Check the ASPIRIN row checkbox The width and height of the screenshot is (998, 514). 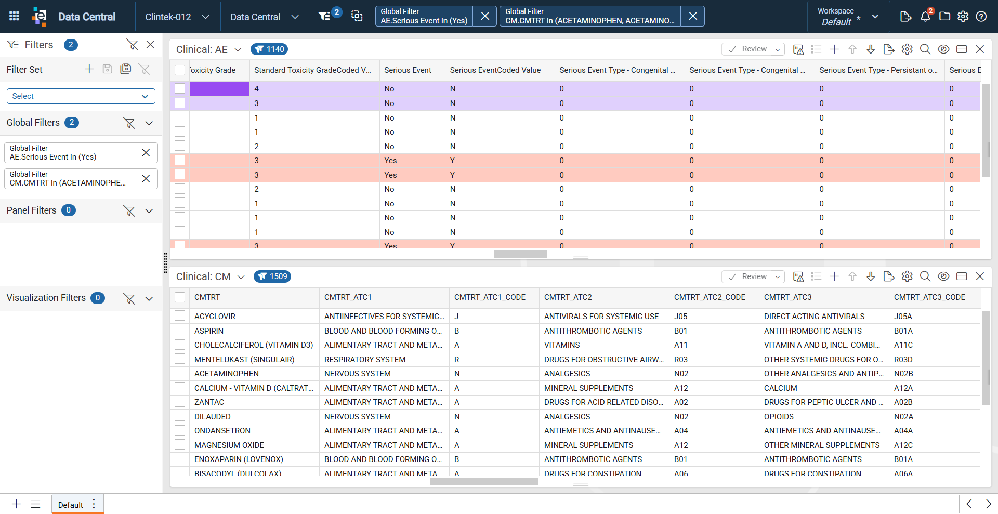click(x=180, y=331)
